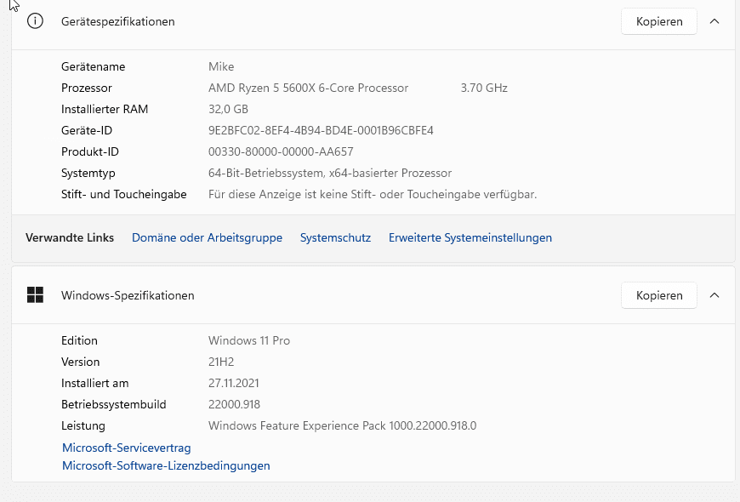Click the Windows Feature Experience Pack value
The height and width of the screenshot is (502, 740).
pyautogui.click(x=342, y=425)
